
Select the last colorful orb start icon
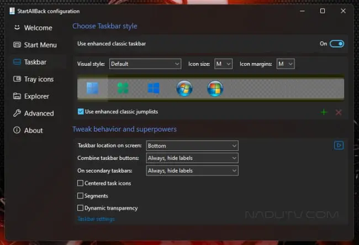click(215, 88)
